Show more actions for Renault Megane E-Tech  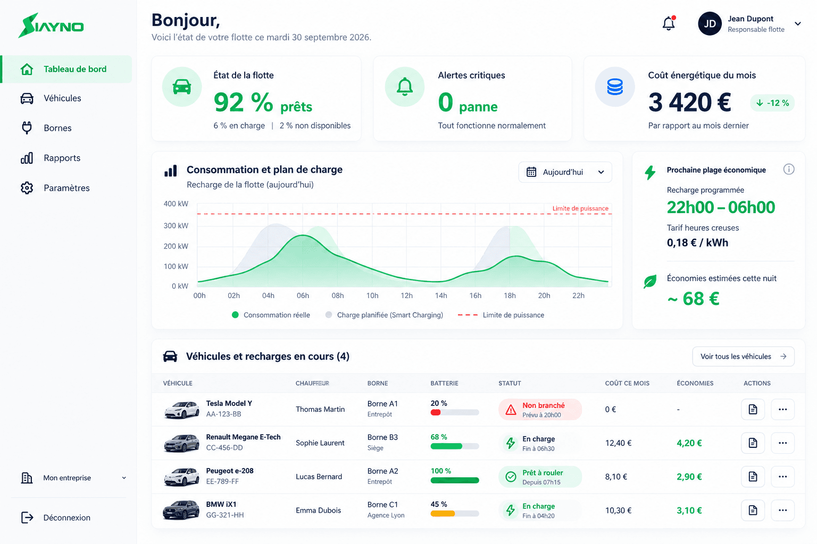click(x=782, y=443)
